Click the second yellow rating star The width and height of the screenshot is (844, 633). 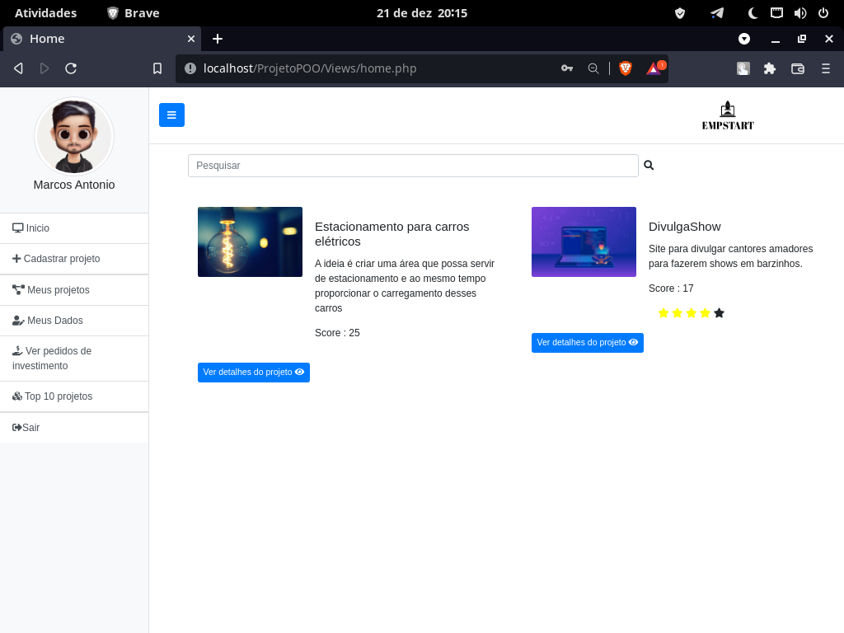point(678,312)
